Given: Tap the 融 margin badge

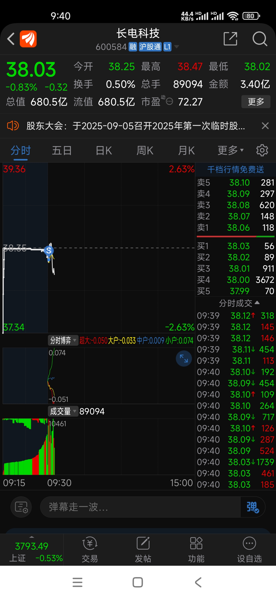Looking at the screenshot, I should pos(133,47).
